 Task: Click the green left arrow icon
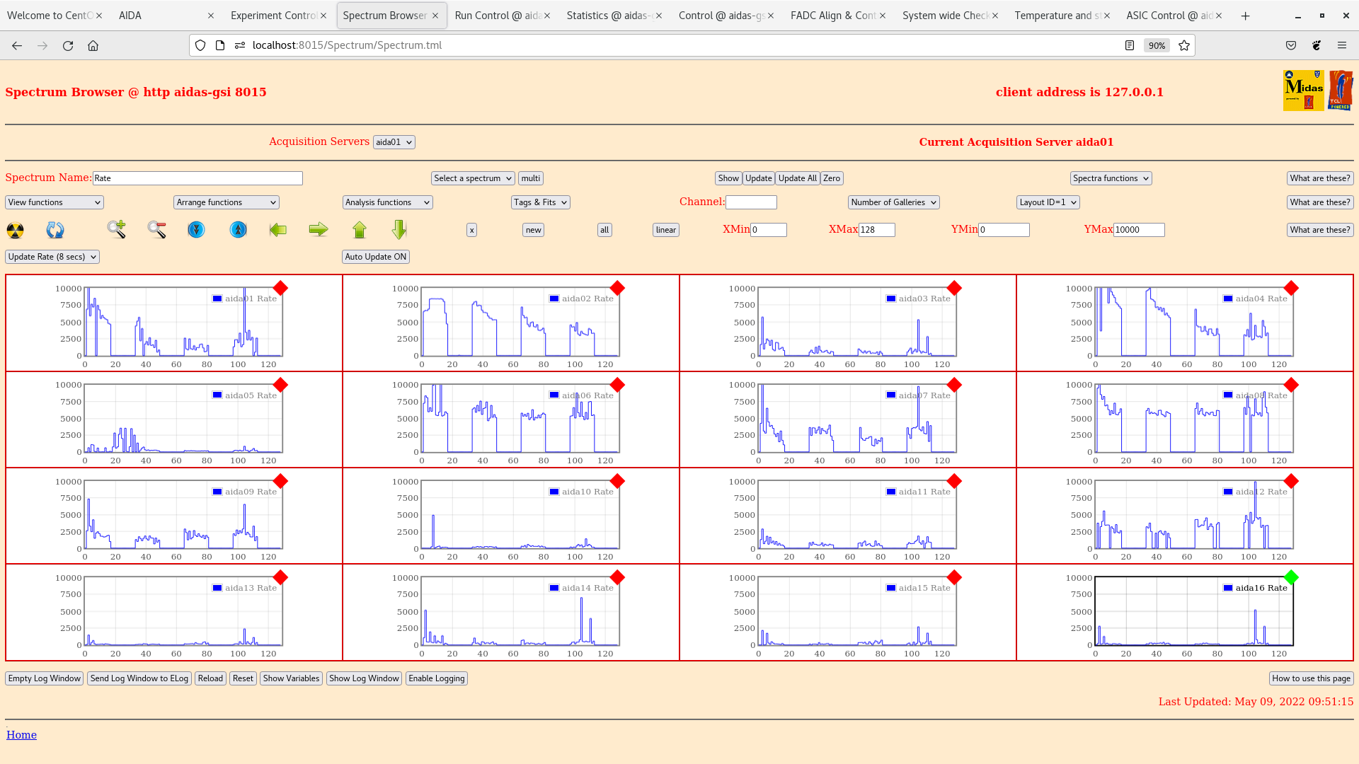pyautogui.click(x=278, y=230)
